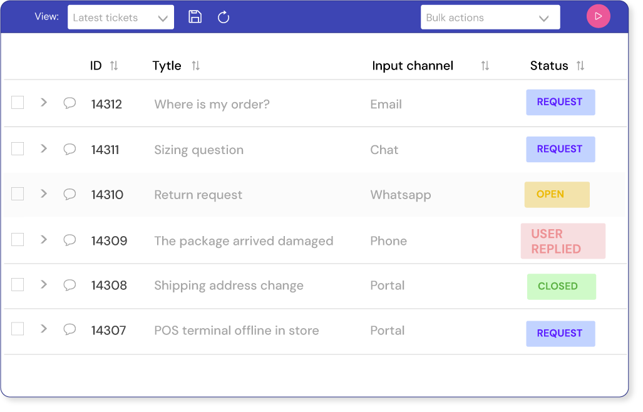Click the Whatsapp input channel cell
643x412 pixels.
click(401, 195)
